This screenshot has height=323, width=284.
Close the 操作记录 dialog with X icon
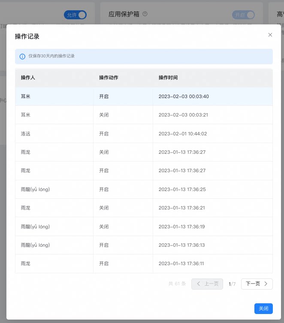click(270, 35)
